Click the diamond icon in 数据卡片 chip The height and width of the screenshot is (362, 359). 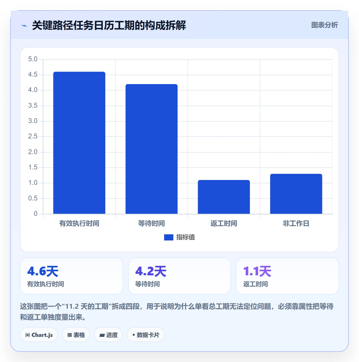click(x=134, y=335)
